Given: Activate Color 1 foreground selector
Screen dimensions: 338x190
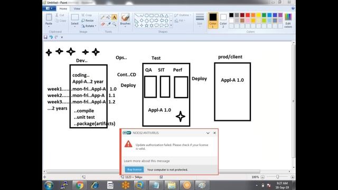Looking at the screenshot, I should [213, 21].
